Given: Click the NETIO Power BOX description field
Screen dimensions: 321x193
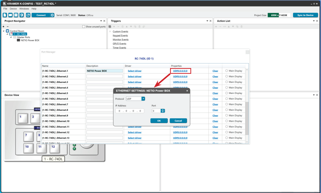Looking at the screenshot, I should pyautogui.click(x=105, y=71).
